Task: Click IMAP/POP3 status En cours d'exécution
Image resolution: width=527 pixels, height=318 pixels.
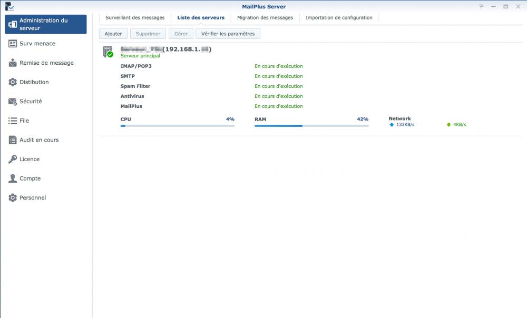Action: [279, 66]
